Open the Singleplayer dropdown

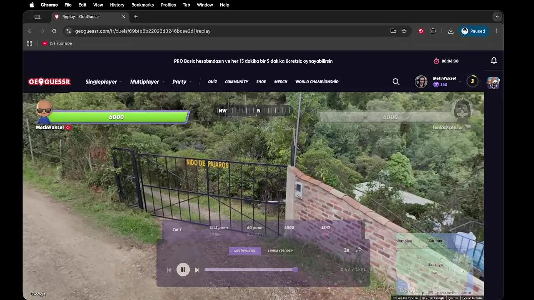tap(103, 82)
